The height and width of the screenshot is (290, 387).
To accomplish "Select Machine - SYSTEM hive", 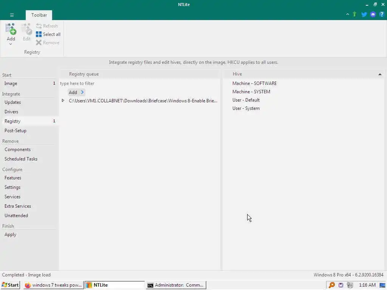I will (x=251, y=92).
